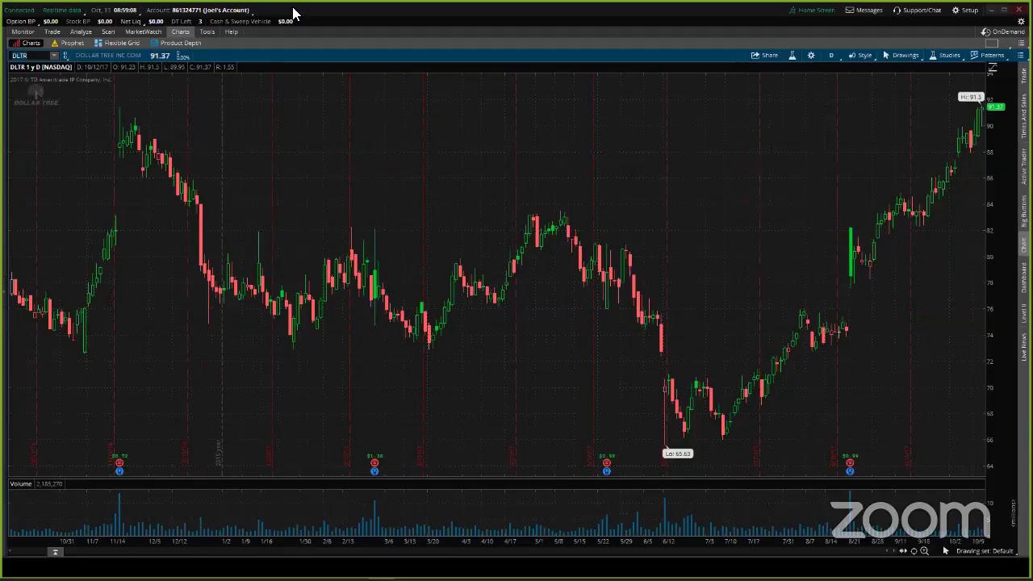Collapse the volume axis millions arrows
This screenshot has width=1033, height=581.
click(1014, 514)
